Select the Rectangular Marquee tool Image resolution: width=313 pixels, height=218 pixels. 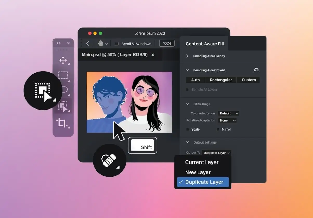pos(63,75)
